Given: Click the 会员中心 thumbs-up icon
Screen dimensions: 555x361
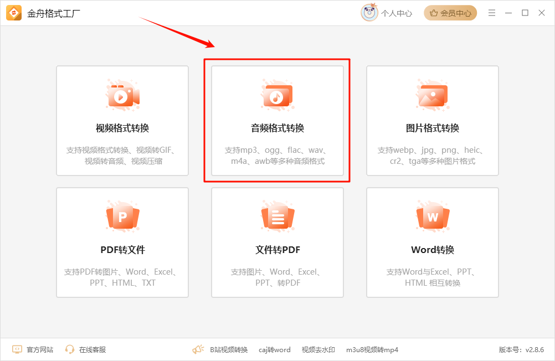Looking at the screenshot, I should click(x=434, y=13).
